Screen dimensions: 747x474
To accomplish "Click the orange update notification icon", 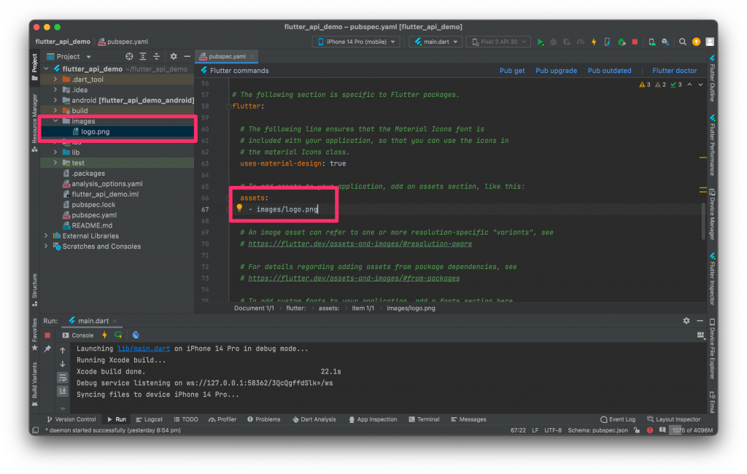I will 696,42.
